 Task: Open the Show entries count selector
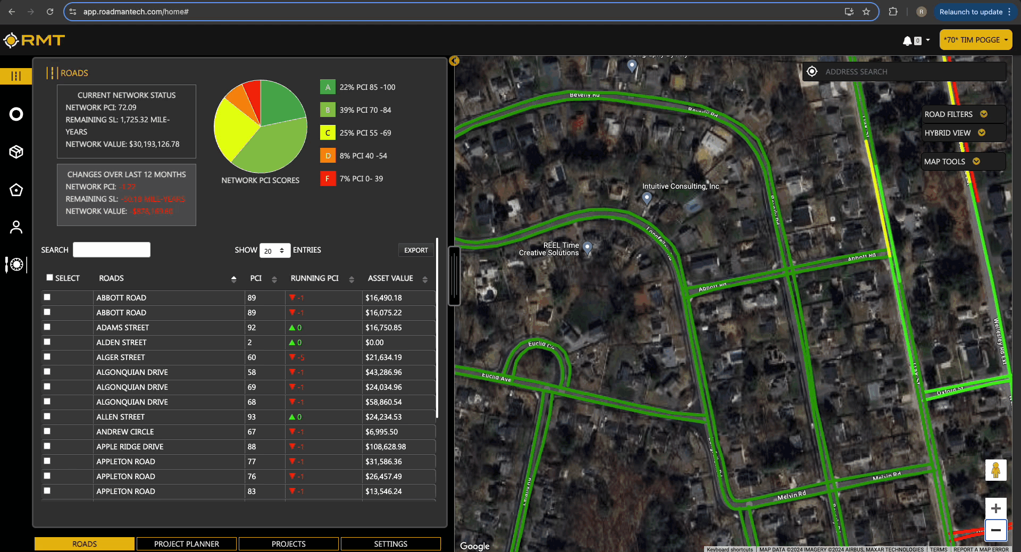pos(274,250)
